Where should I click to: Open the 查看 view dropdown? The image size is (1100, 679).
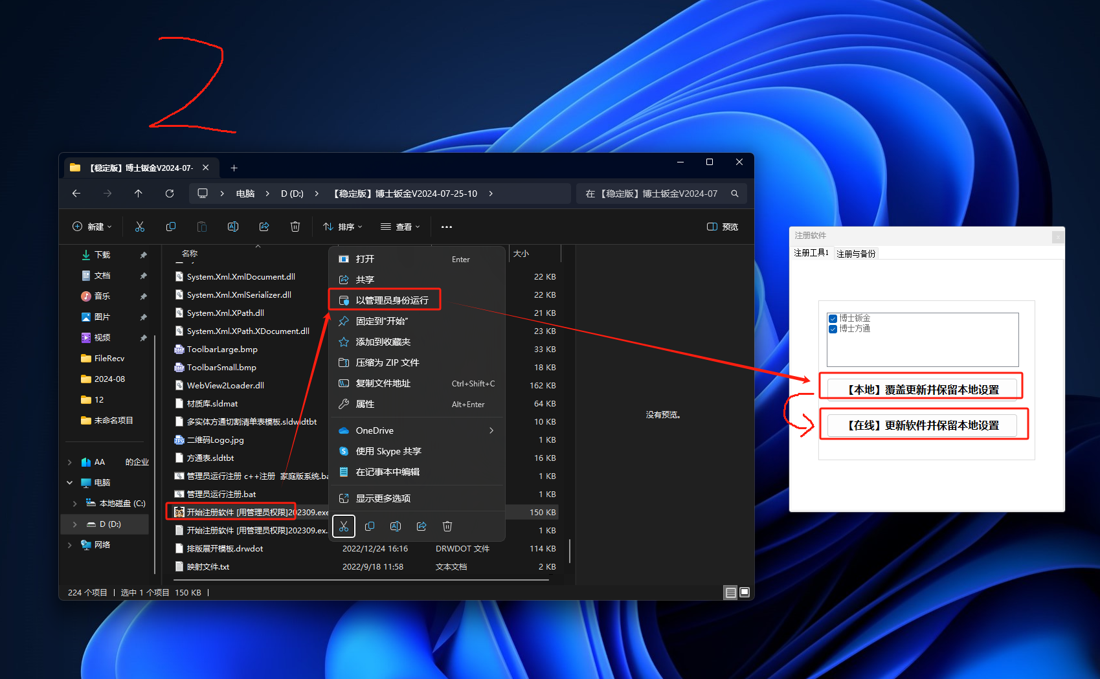click(x=400, y=227)
